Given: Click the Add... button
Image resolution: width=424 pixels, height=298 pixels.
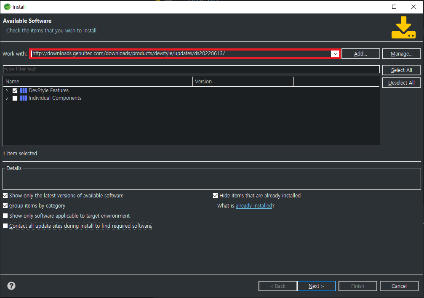Looking at the screenshot, I should click(361, 53).
